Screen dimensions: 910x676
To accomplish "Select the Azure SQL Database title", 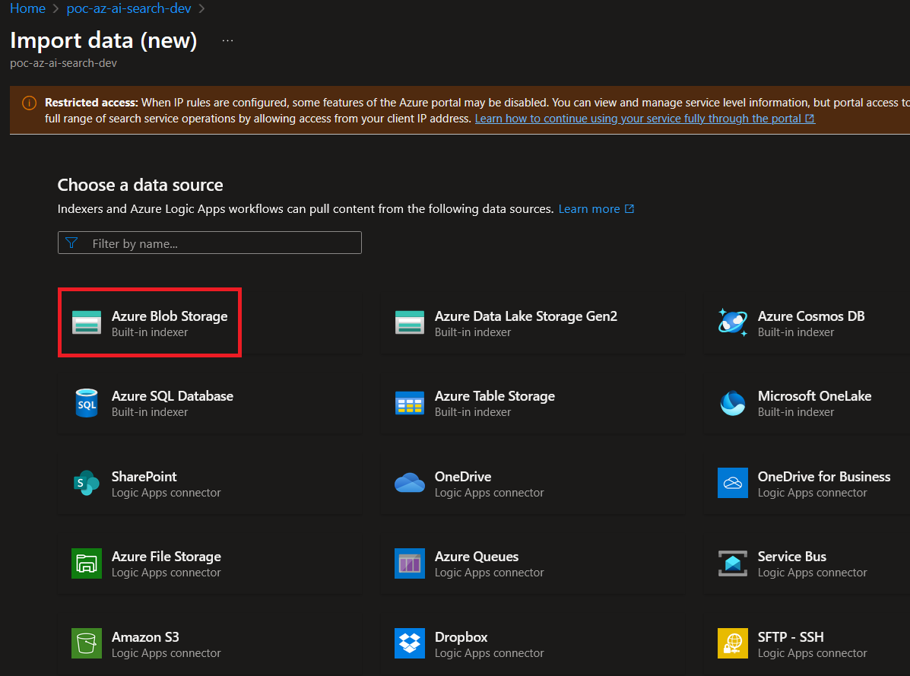I will point(173,395).
